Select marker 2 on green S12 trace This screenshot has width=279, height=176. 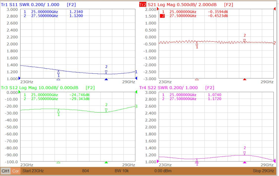(x=106, y=110)
